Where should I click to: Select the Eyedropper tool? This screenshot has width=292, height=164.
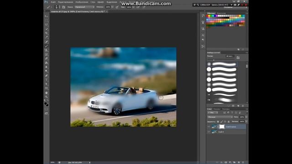pyautogui.click(x=47, y=37)
